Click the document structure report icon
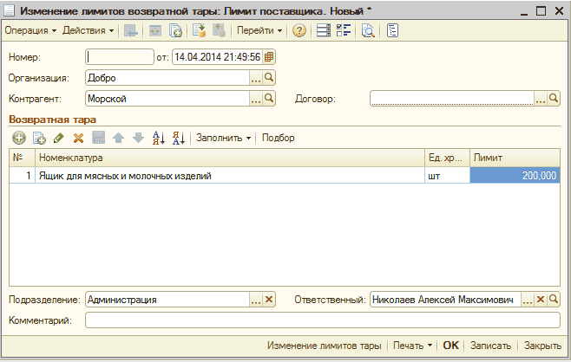The height and width of the screenshot is (362, 571). (x=392, y=30)
